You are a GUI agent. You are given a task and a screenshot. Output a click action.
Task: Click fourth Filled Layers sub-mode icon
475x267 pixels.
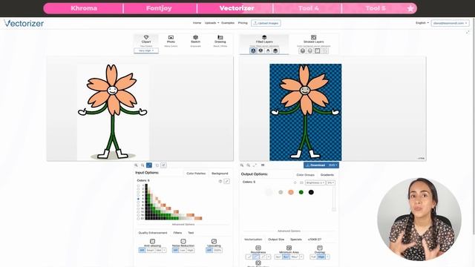click(275, 51)
